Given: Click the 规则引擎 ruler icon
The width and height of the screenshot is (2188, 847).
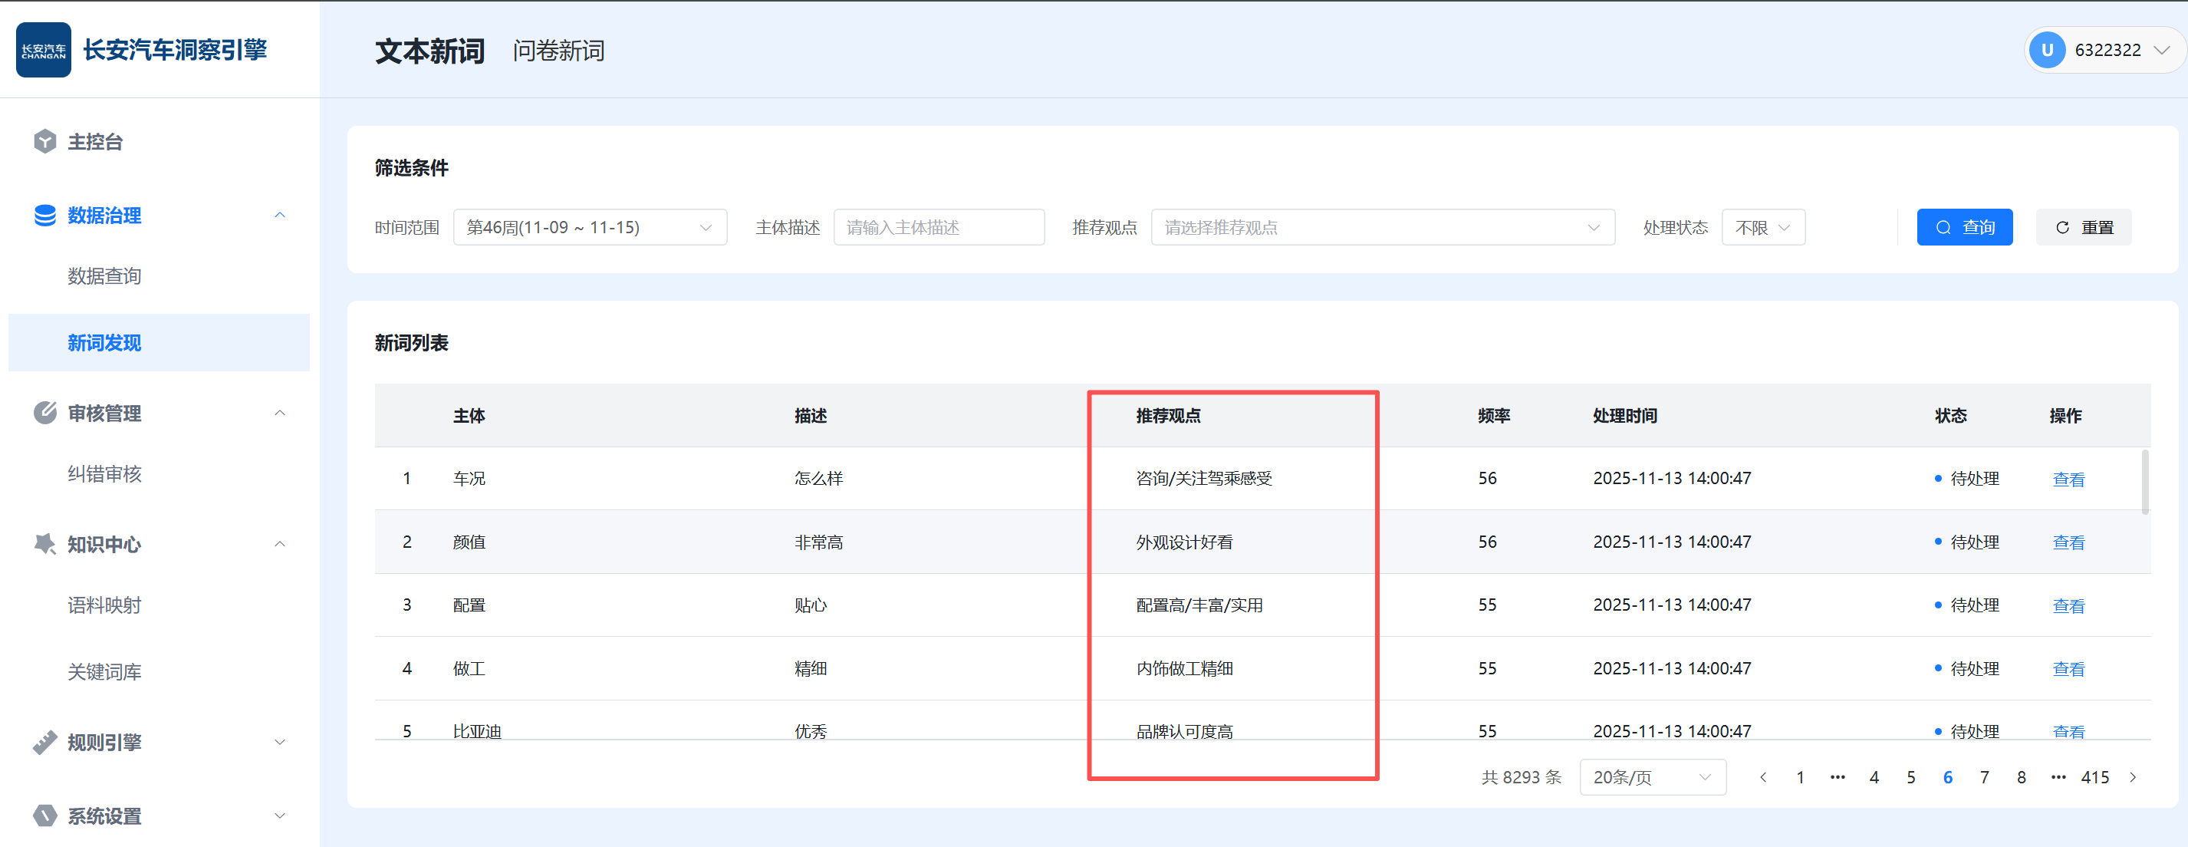Looking at the screenshot, I should [x=45, y=742].
